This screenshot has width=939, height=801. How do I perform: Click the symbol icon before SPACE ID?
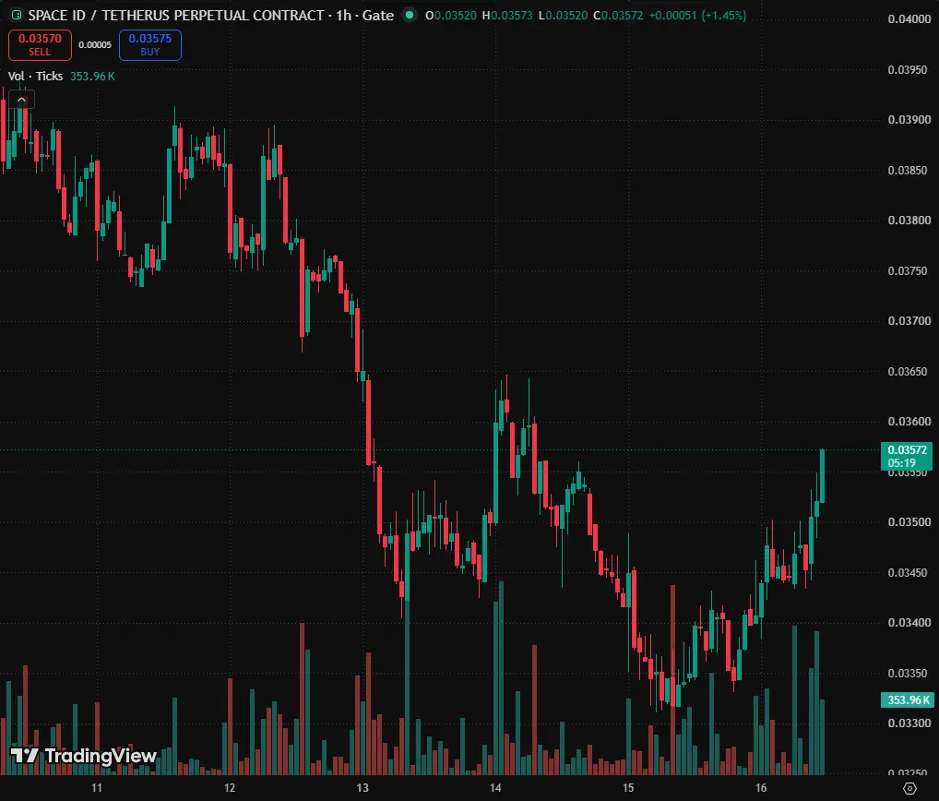(x=17, y=15)
